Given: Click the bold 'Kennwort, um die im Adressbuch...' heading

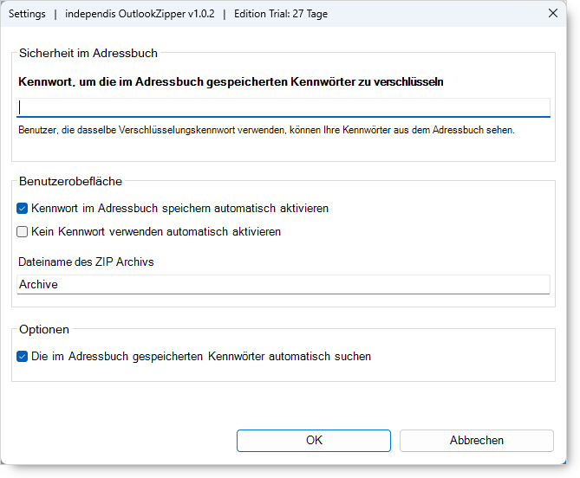Looking at the screenshot, I should 231,81.
